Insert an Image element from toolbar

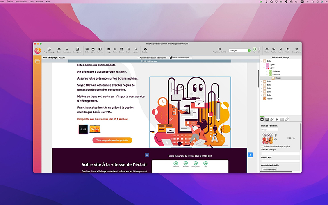109,50
